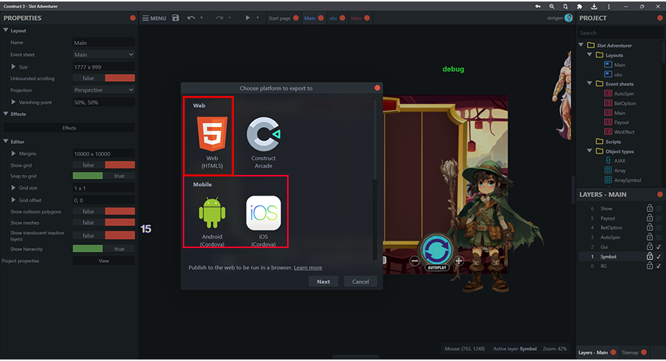The height and width of the screenshot is (361, 666).
Task: Toggle the Show hierarchy property
Action: click(x=104, y=249)
